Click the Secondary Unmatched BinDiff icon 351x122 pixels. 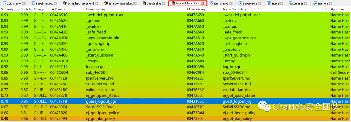click(x=65, y=3)
